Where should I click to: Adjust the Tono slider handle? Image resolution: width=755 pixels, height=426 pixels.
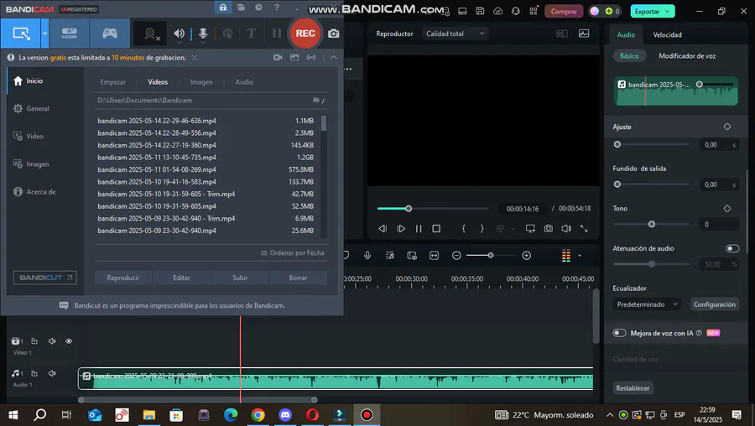pos(652,224)
